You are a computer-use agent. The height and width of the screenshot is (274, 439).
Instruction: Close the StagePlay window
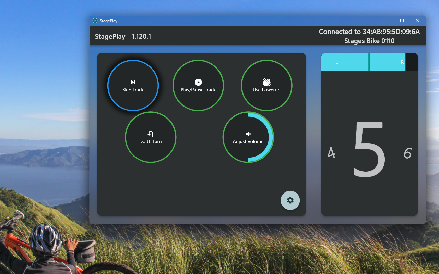point(418,21)
